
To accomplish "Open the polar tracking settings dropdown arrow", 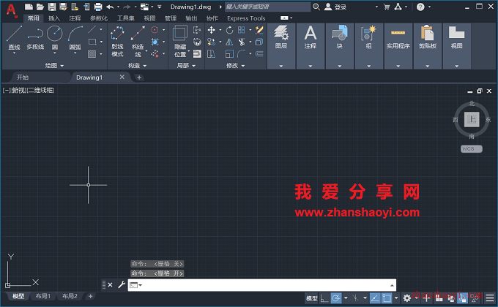I will (x=346, y=297).
